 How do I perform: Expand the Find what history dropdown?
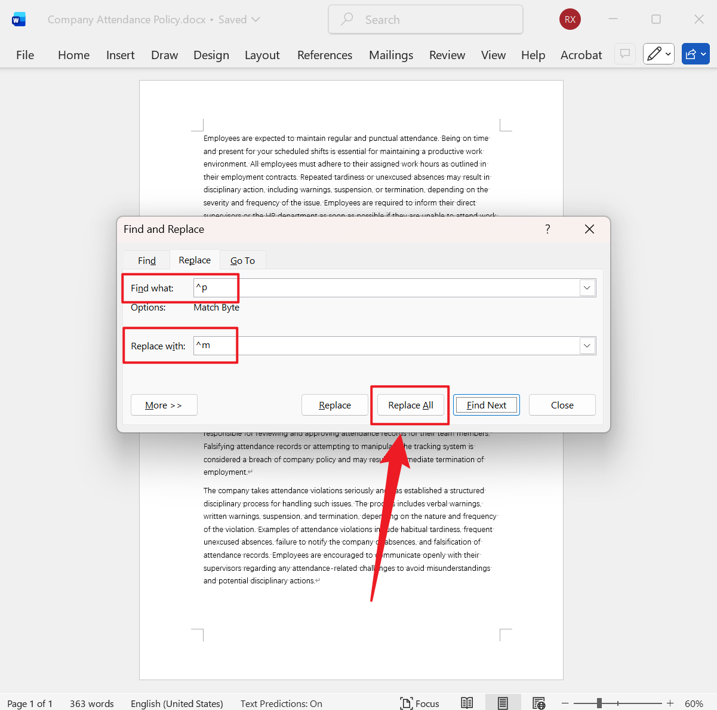click(x=587, y=287)
